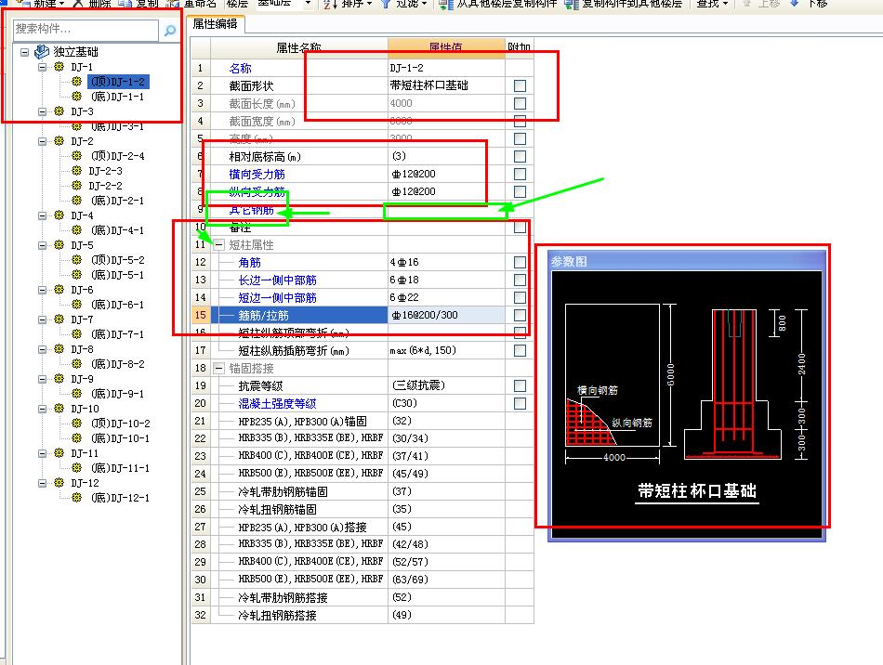Click the 排序 sort icon in the toolbar

click(330, 4)
